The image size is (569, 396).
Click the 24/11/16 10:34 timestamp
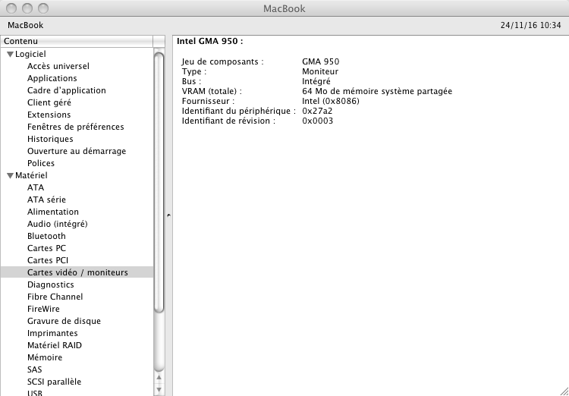pyautogui.click(x=530, y=25)
